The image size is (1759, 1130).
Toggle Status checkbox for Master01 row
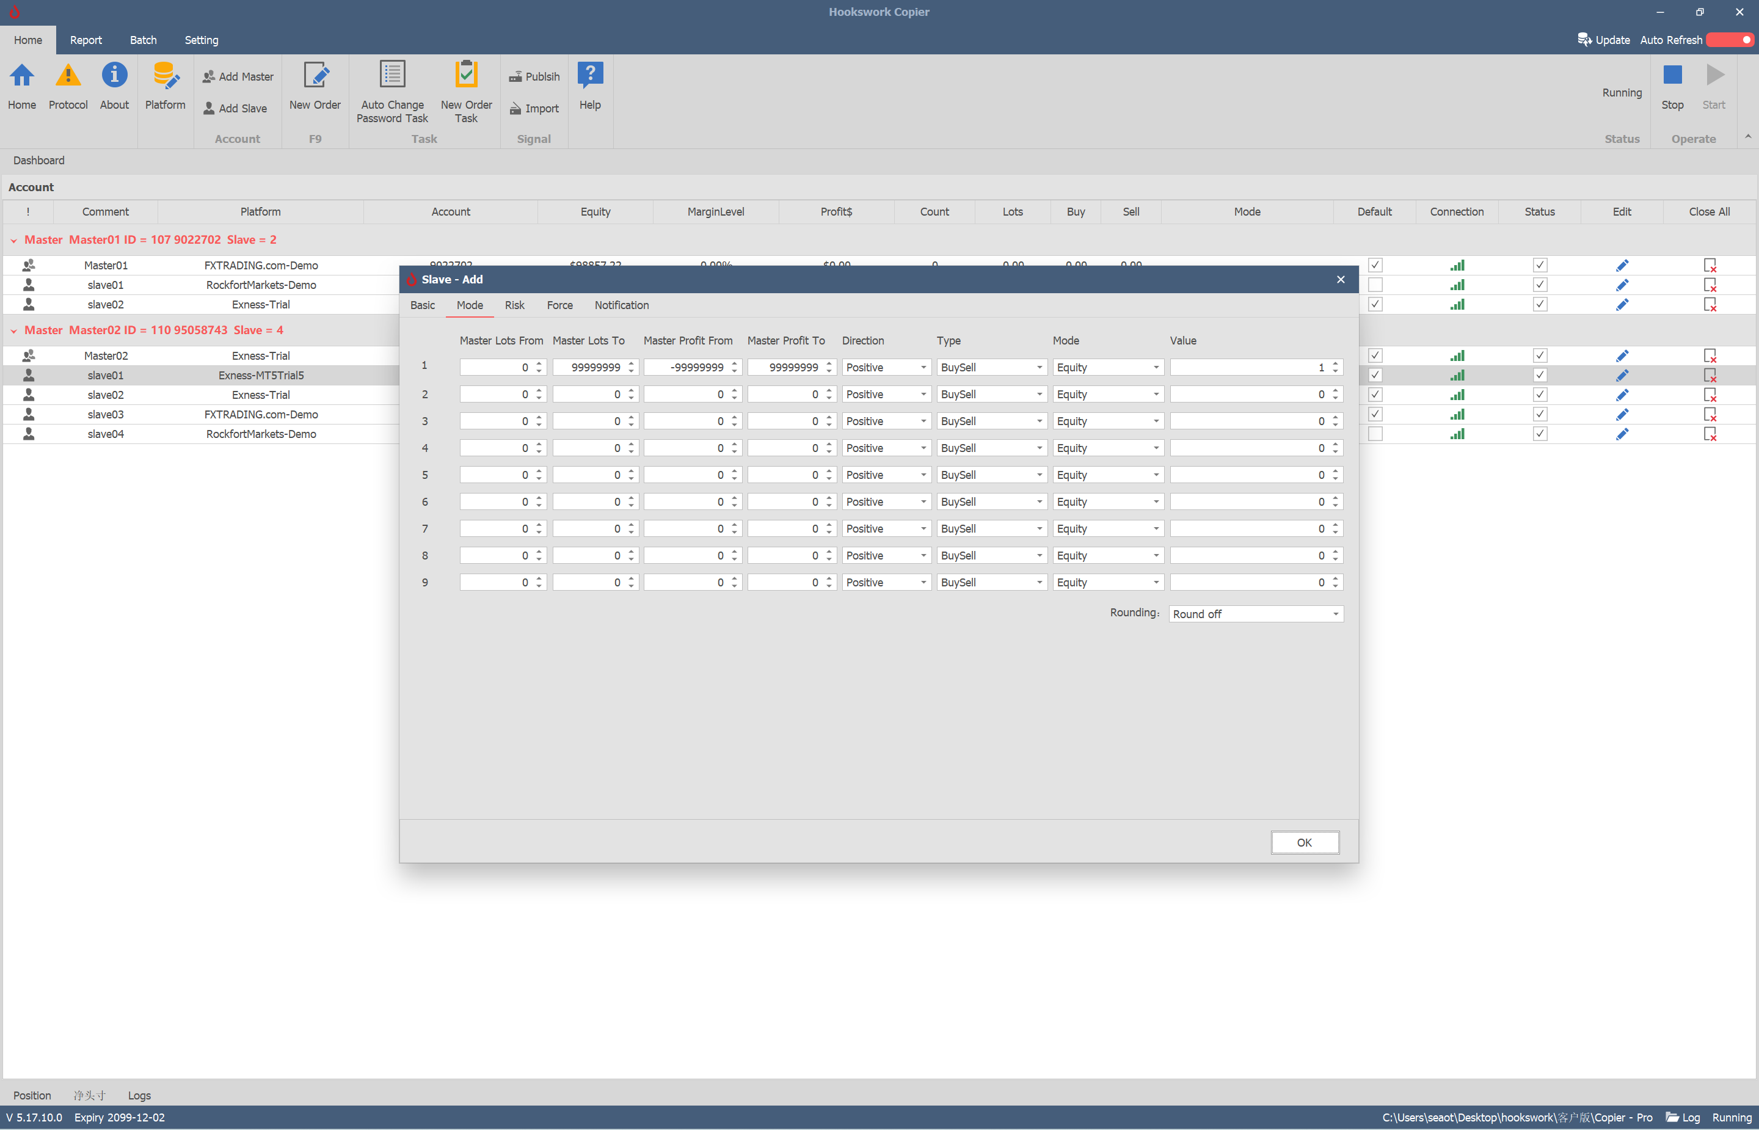[x=1540, y=265]
